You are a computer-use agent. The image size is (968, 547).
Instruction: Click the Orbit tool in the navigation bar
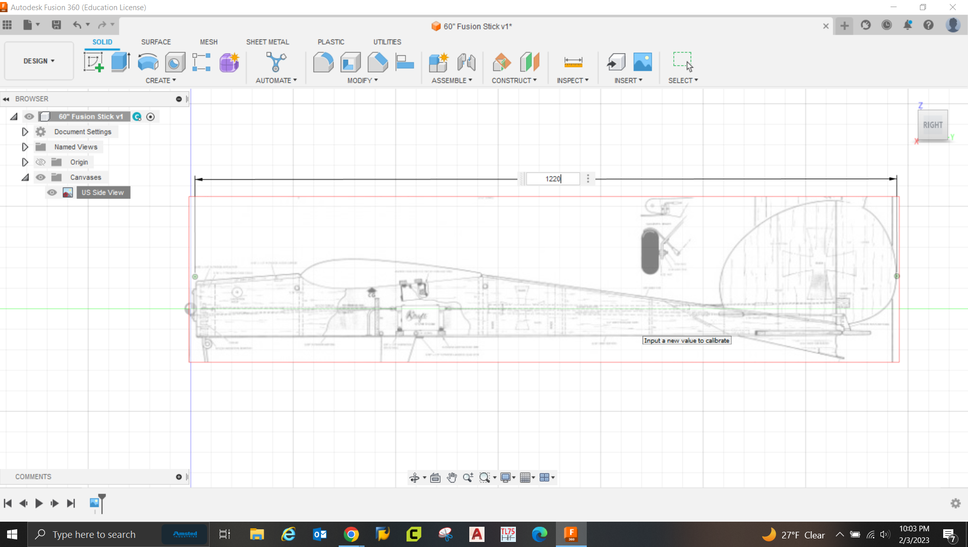[x=415, y=477]
